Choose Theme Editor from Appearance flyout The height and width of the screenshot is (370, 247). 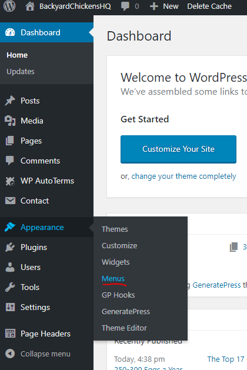[x=124, y=328]
